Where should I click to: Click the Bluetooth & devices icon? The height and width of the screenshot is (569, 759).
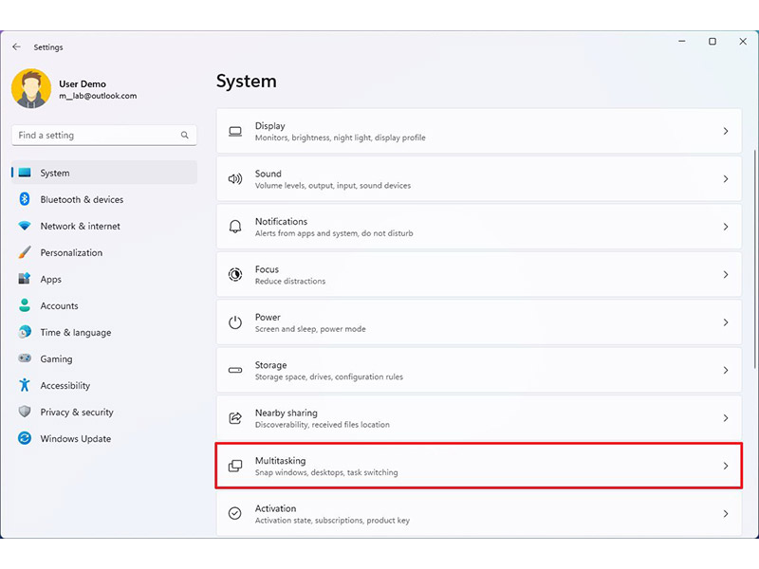[x=25, y=200]
